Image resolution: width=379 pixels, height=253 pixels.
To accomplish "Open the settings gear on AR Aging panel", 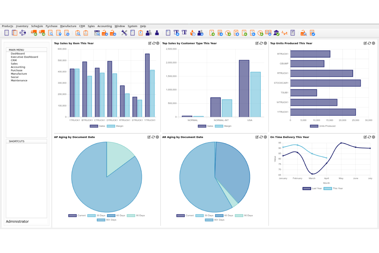I will 265,137.
